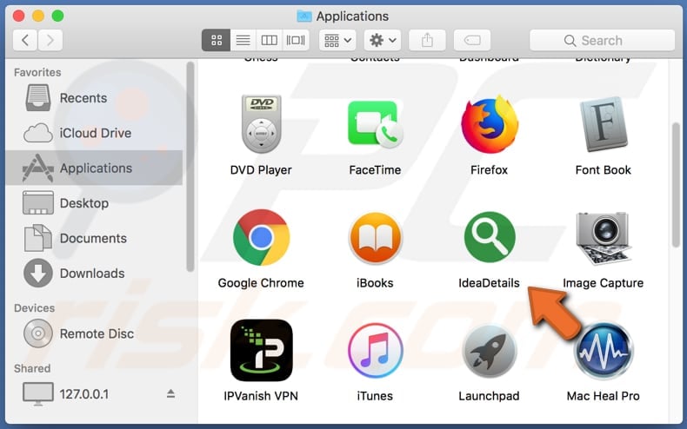Select the Mac Heal Pro app icon
Viewport: 687px width, 429px height.
(x=604, y=351)
